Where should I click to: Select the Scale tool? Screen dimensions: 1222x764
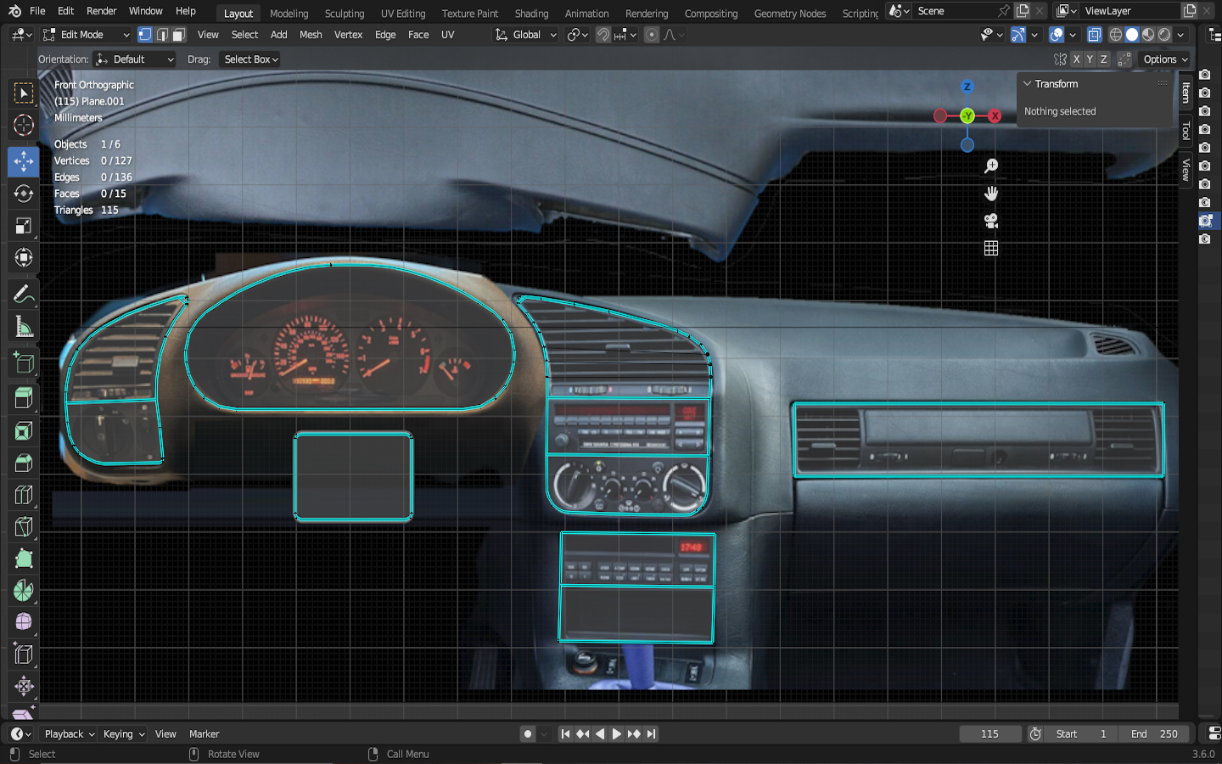tap(24, 226)
